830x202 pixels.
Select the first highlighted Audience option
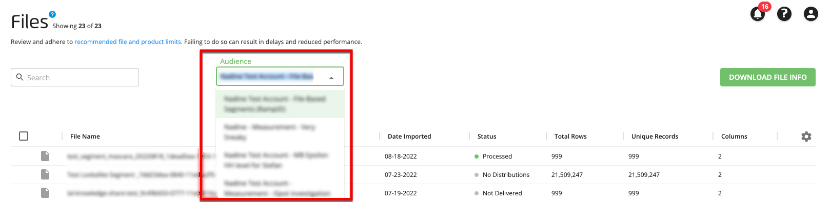(x=280, y=104)
